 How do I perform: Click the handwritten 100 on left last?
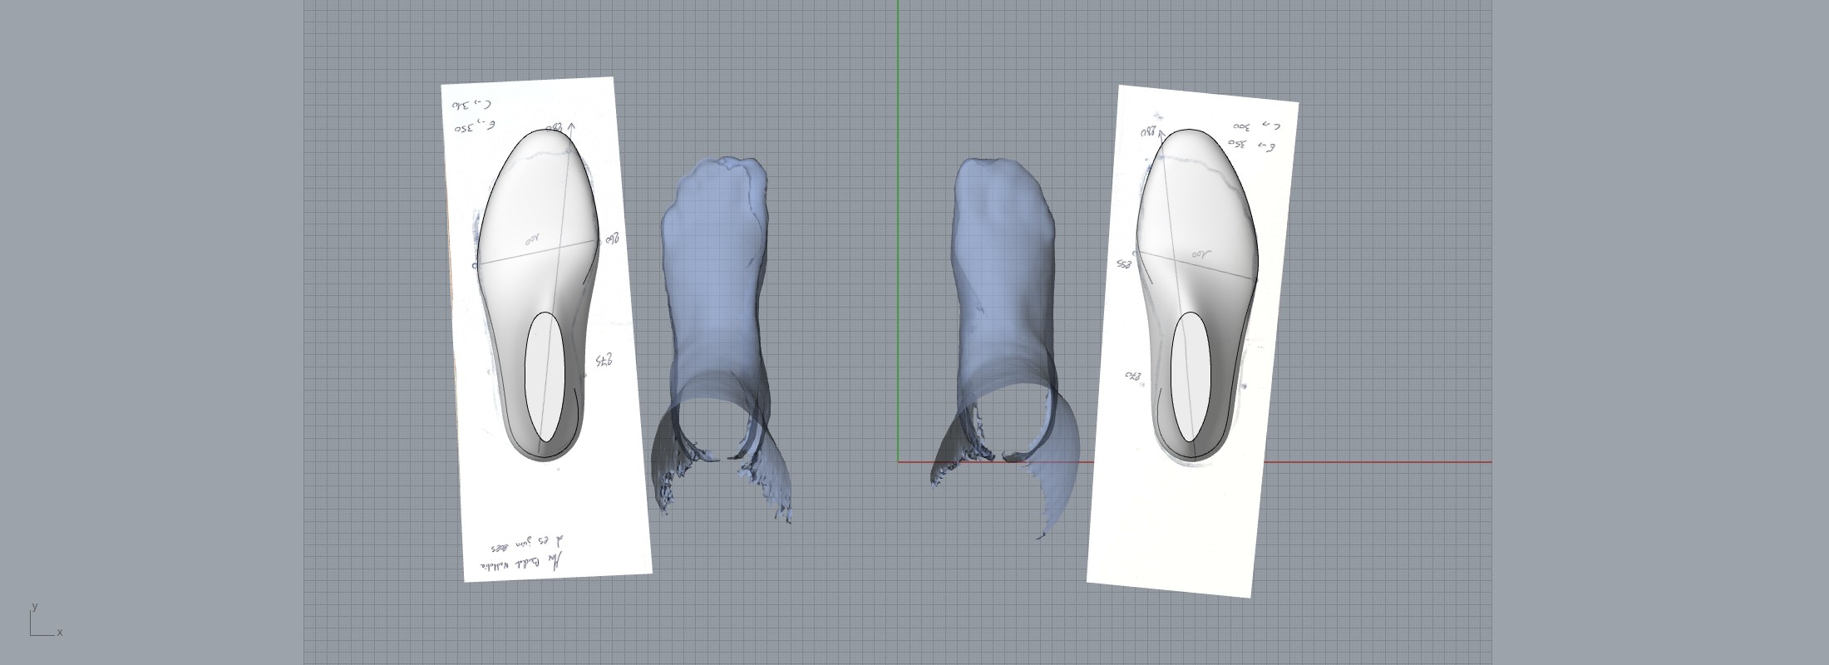click(x=532, y=240)
